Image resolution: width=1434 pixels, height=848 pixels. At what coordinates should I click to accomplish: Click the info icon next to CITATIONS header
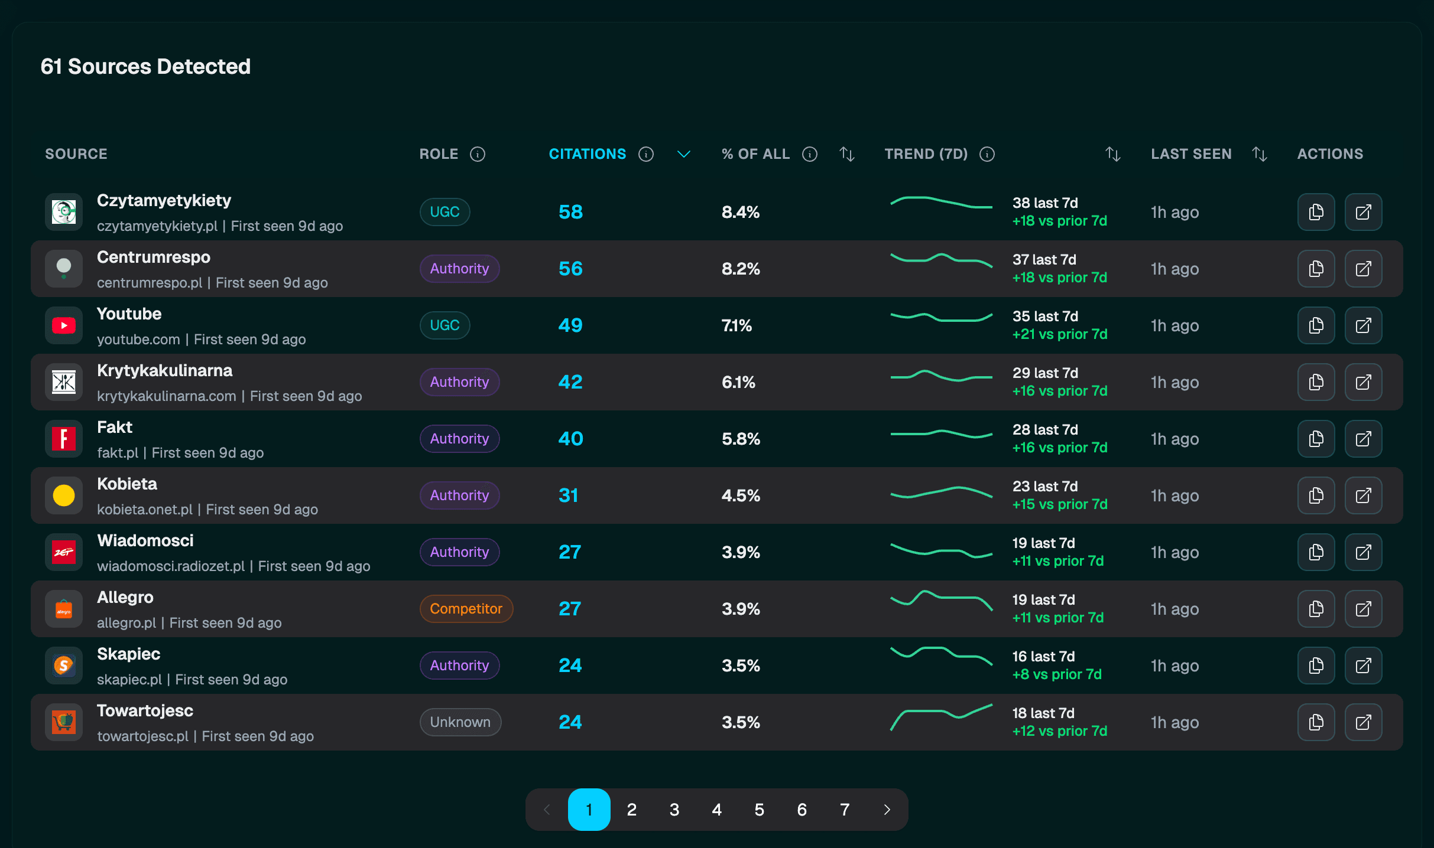[646, 154]
